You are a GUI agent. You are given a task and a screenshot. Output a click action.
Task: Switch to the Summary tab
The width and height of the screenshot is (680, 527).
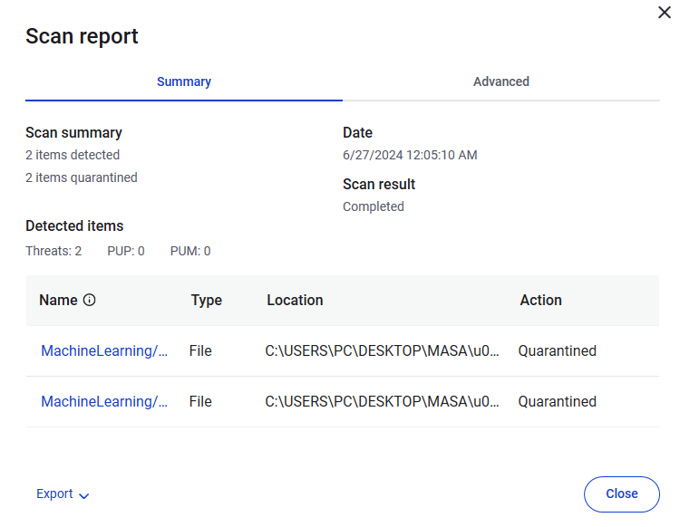click(184, 81)
